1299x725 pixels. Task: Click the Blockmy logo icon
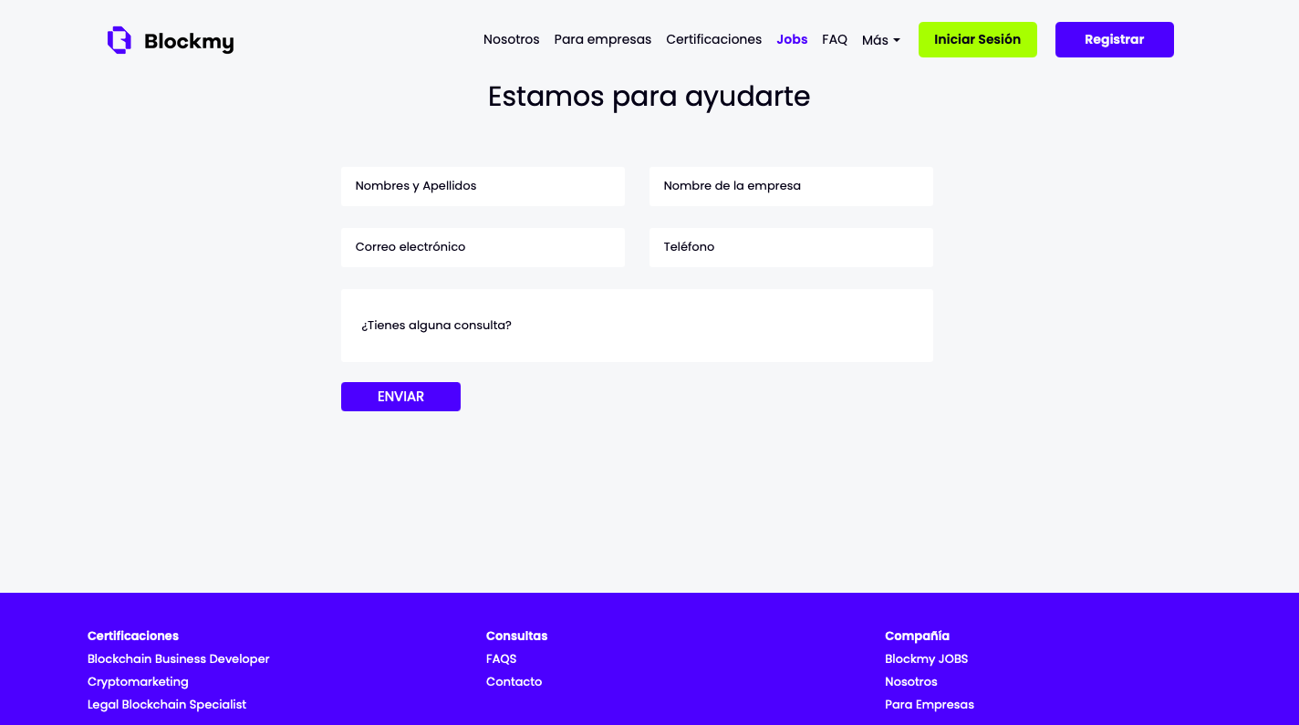tap(120, 40)
